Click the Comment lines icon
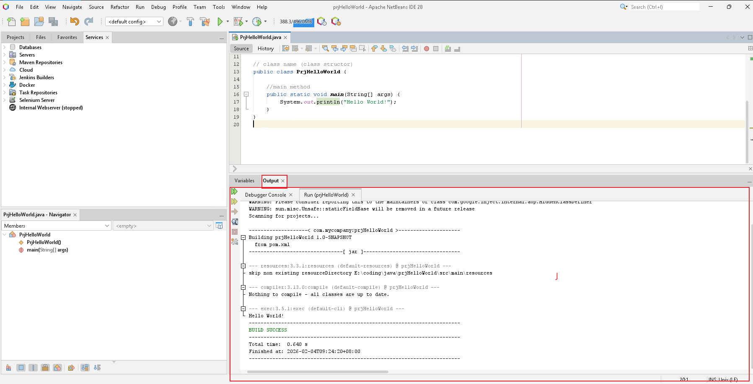 [448, 49]
